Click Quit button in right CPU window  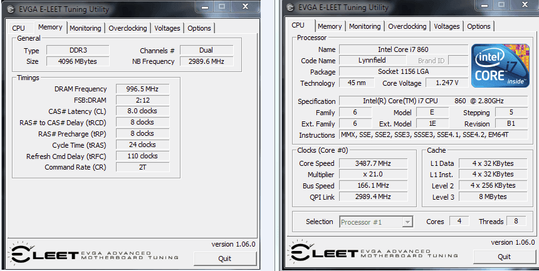[x=505, y=257]
